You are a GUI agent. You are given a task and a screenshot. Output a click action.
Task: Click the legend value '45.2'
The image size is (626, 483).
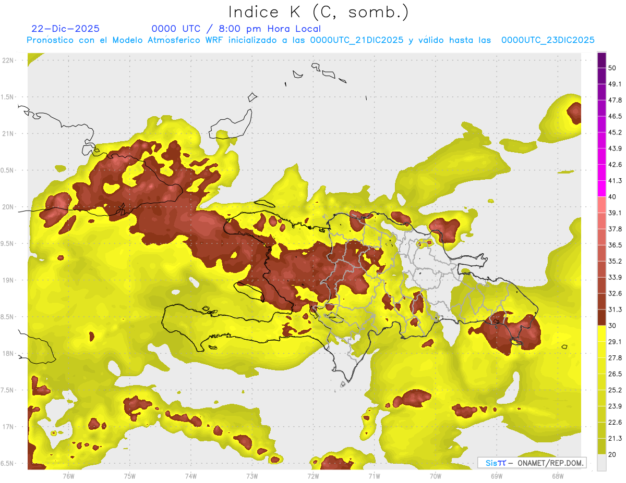[615, 132]
